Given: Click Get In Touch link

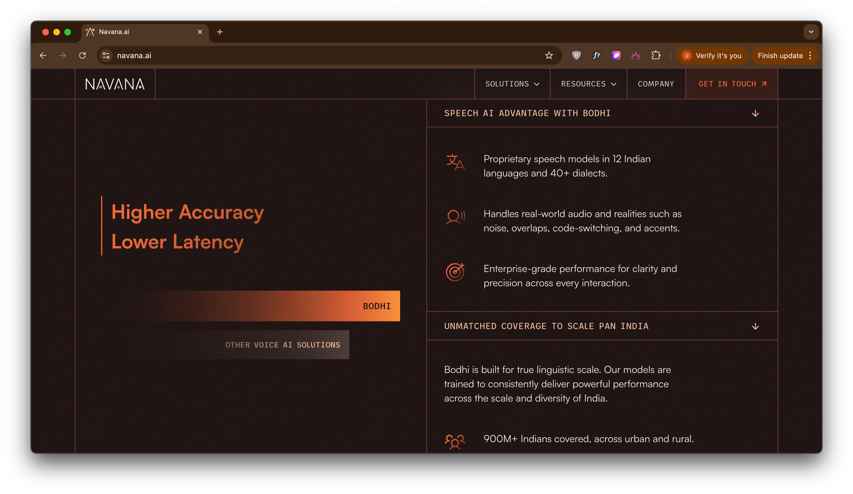Looking at the screenshot, I should 732,84.
